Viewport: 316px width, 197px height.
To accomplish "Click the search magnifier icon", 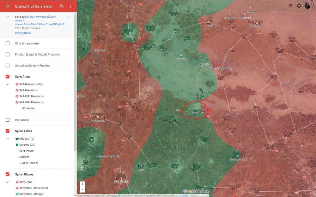I will point(62,6).
